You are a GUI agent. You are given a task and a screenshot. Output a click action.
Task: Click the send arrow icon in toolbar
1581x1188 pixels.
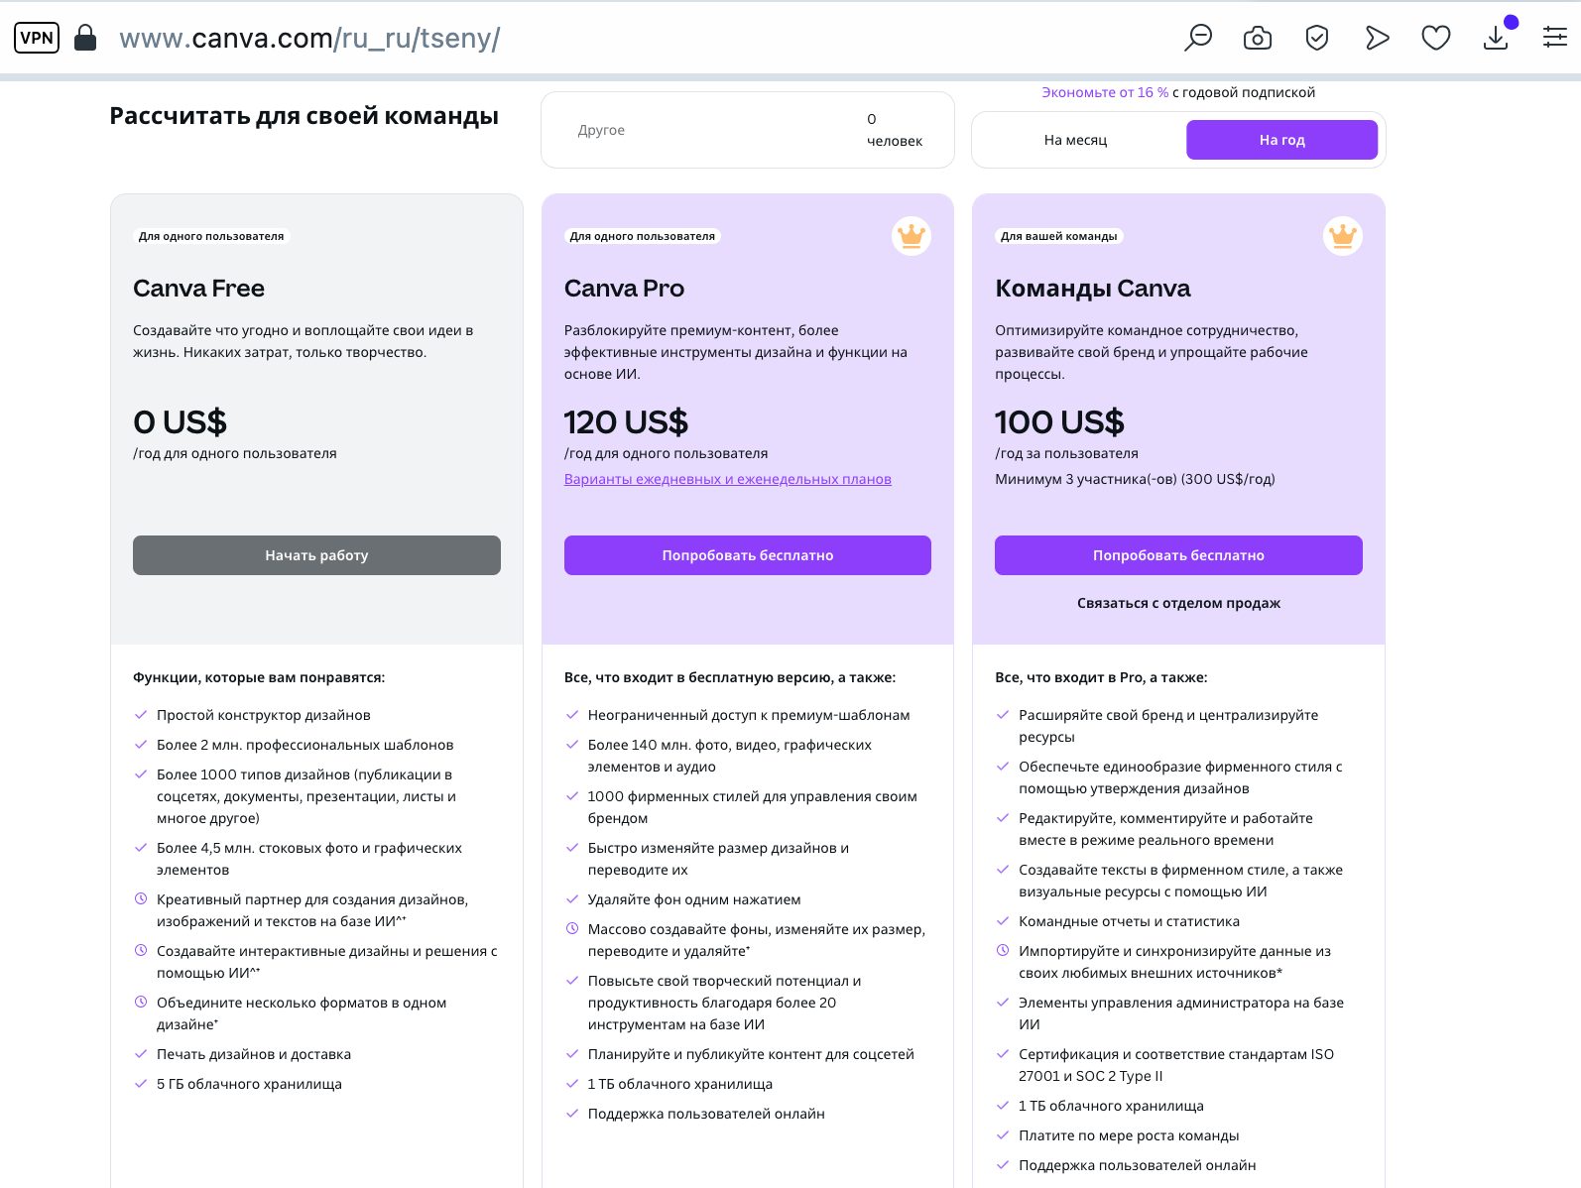coord(1377,38)
